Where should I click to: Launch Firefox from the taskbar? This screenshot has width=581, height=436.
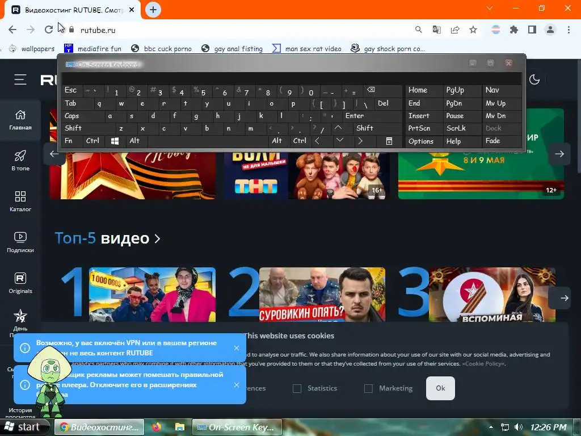coord(157,427)
